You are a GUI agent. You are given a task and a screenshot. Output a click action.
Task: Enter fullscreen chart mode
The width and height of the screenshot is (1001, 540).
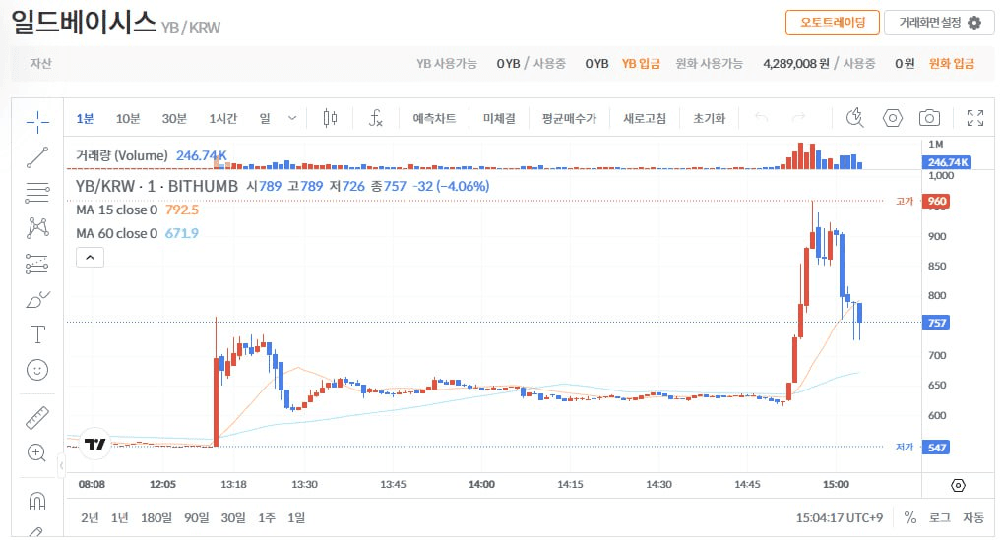[975, 118]
